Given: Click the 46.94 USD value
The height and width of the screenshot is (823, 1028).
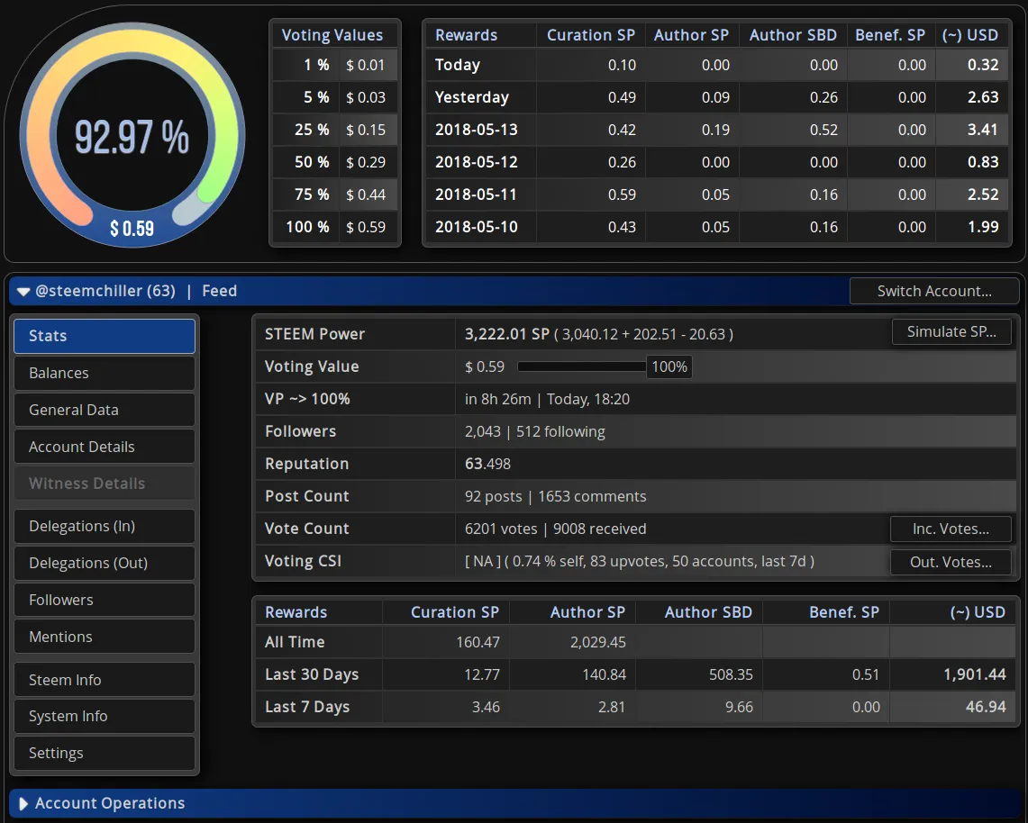Looking at the screenshot, I should point(986,707).
